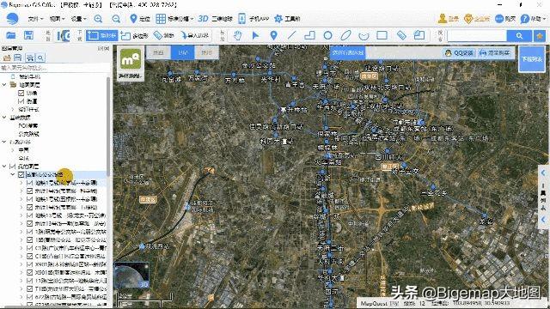This screenshot has width=550, height=309.
Task: Open the 设置 menu
Action: [x=78, y=19]
